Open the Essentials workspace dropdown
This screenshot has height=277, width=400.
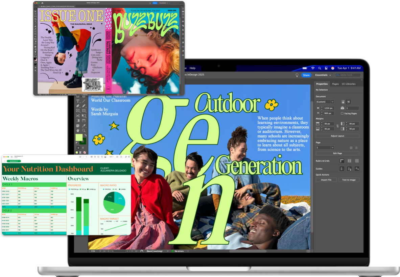[323, 75]
